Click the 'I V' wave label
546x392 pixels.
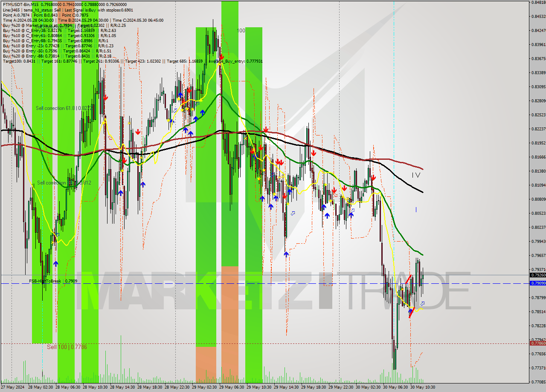(416, 175)
